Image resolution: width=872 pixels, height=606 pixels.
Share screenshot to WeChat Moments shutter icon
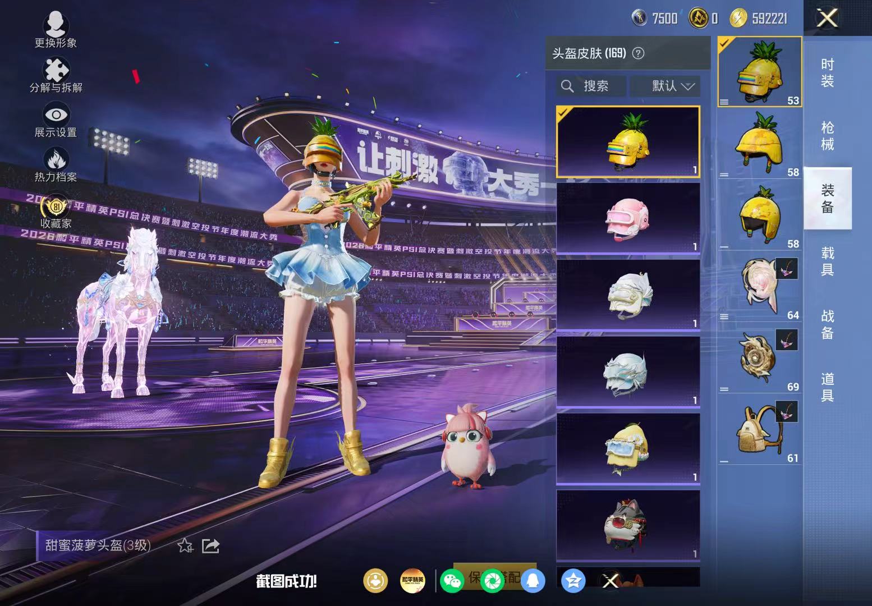pos(493,581)
